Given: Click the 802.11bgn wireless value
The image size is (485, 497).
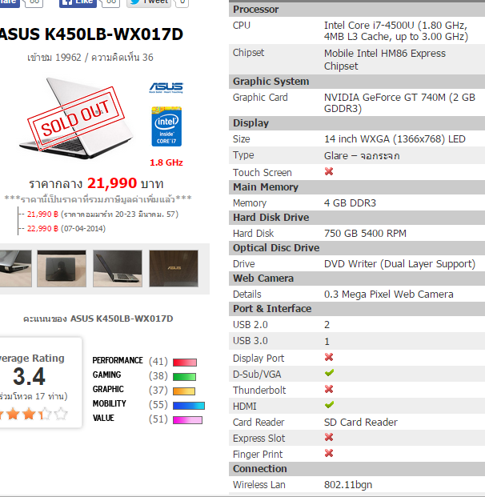Looking at the screenshot, I should point(348,485).
